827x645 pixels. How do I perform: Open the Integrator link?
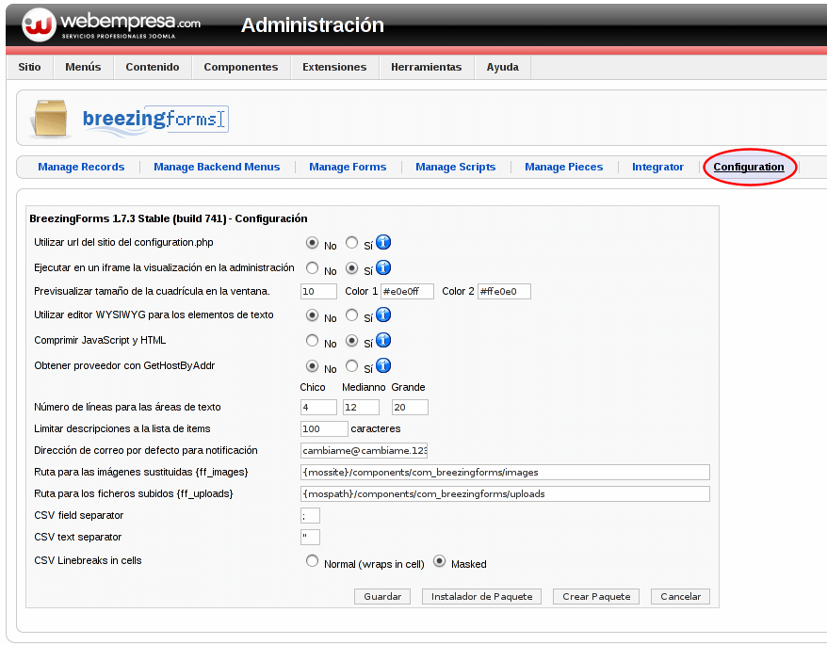coord(657,167)
